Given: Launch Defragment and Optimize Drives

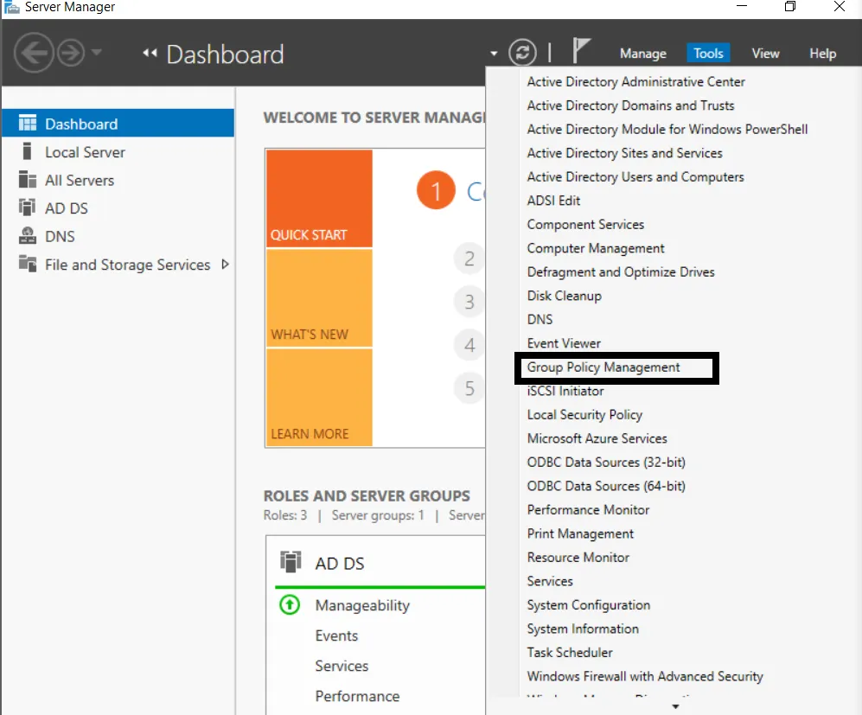Looking at the screenshot, I should pos(620,271).
